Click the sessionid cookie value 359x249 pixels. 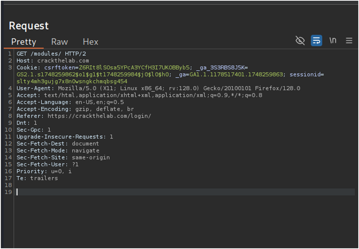click(72, 81)
